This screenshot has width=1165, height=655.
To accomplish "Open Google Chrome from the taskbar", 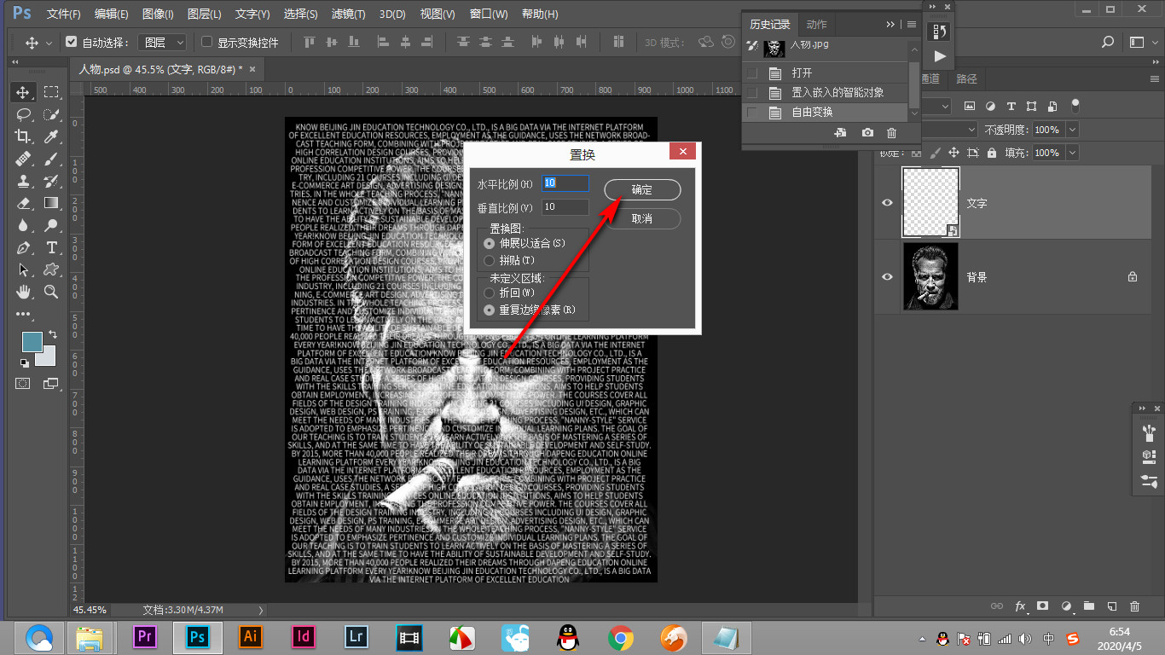I will [x=621, y=638].
